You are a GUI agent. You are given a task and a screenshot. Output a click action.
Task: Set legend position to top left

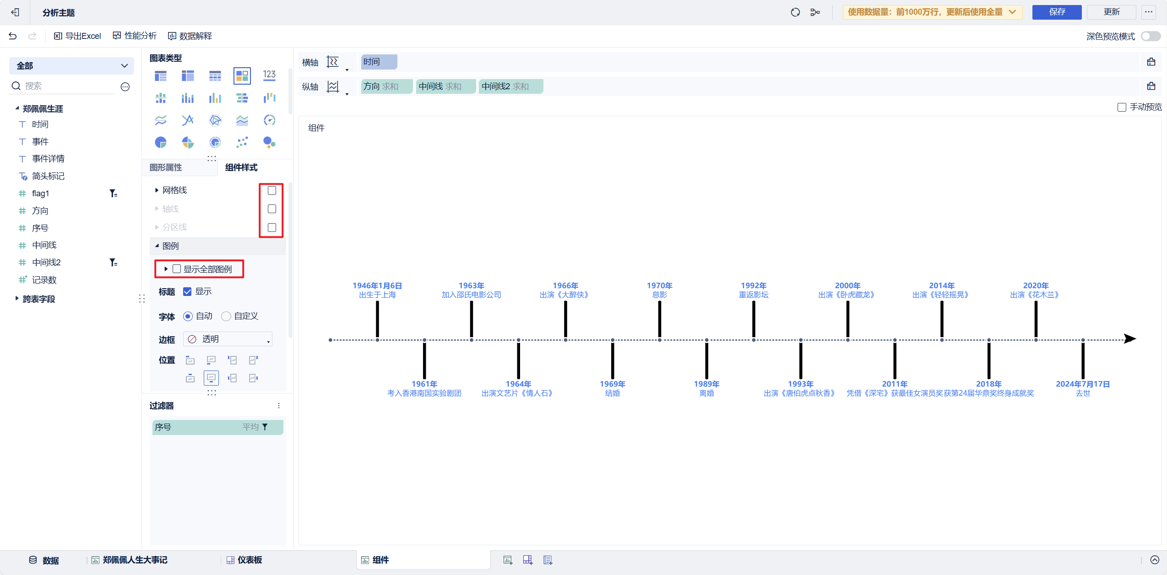[190, 360]
